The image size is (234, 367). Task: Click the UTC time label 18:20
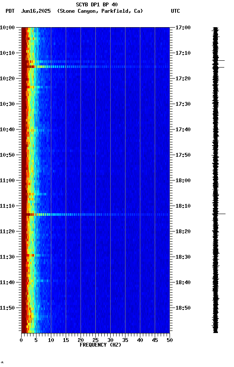coord(183,232)
